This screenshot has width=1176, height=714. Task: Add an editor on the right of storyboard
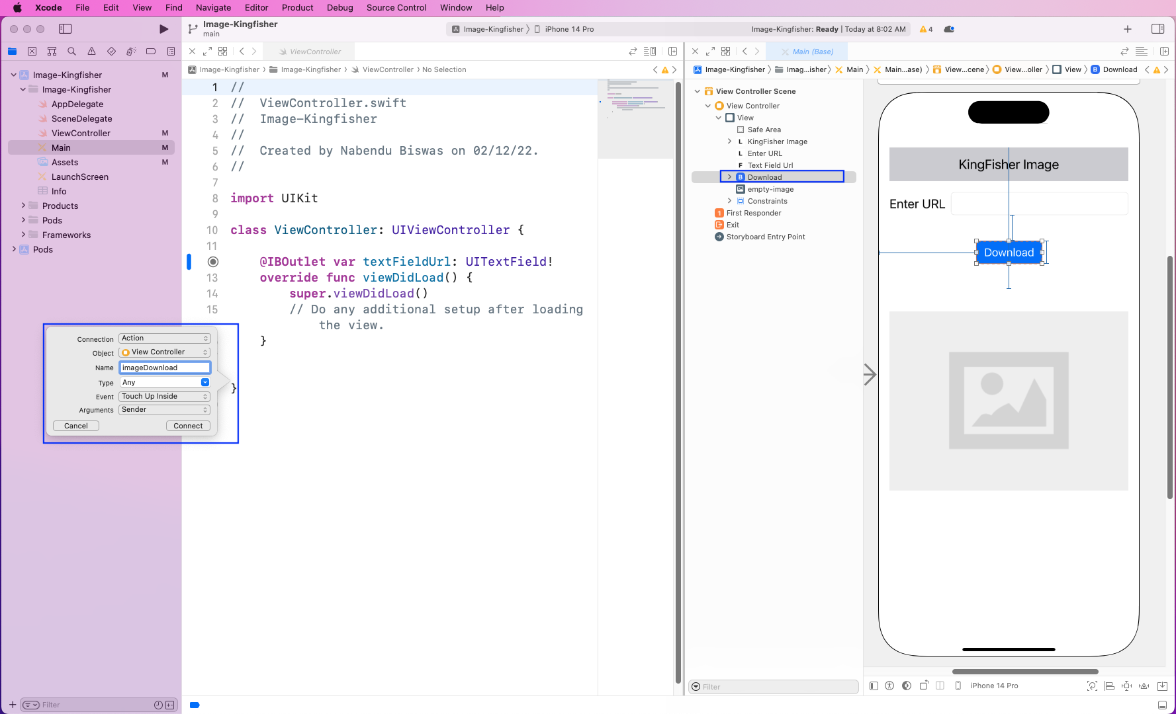point(1164,52)
